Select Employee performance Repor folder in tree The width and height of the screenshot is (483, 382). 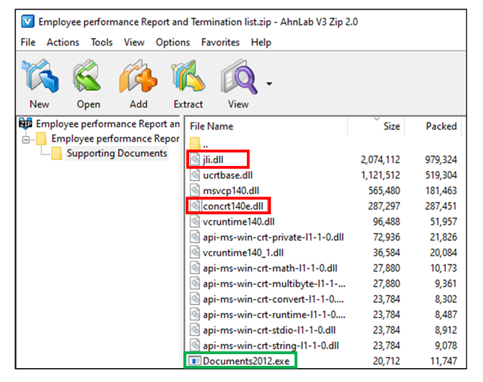115,139
